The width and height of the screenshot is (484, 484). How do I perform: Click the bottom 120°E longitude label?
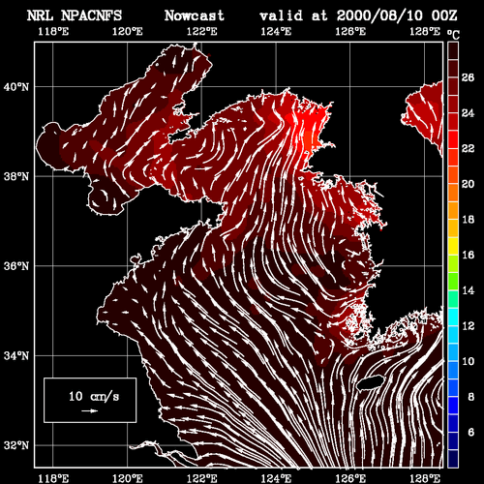[x=127, y=478]
